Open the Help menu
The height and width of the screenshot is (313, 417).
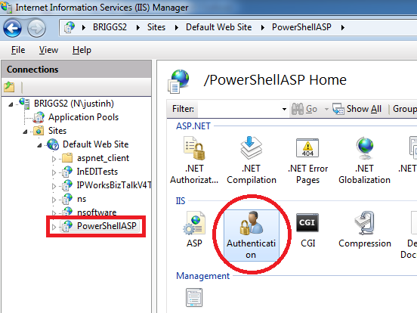point(82,50)
